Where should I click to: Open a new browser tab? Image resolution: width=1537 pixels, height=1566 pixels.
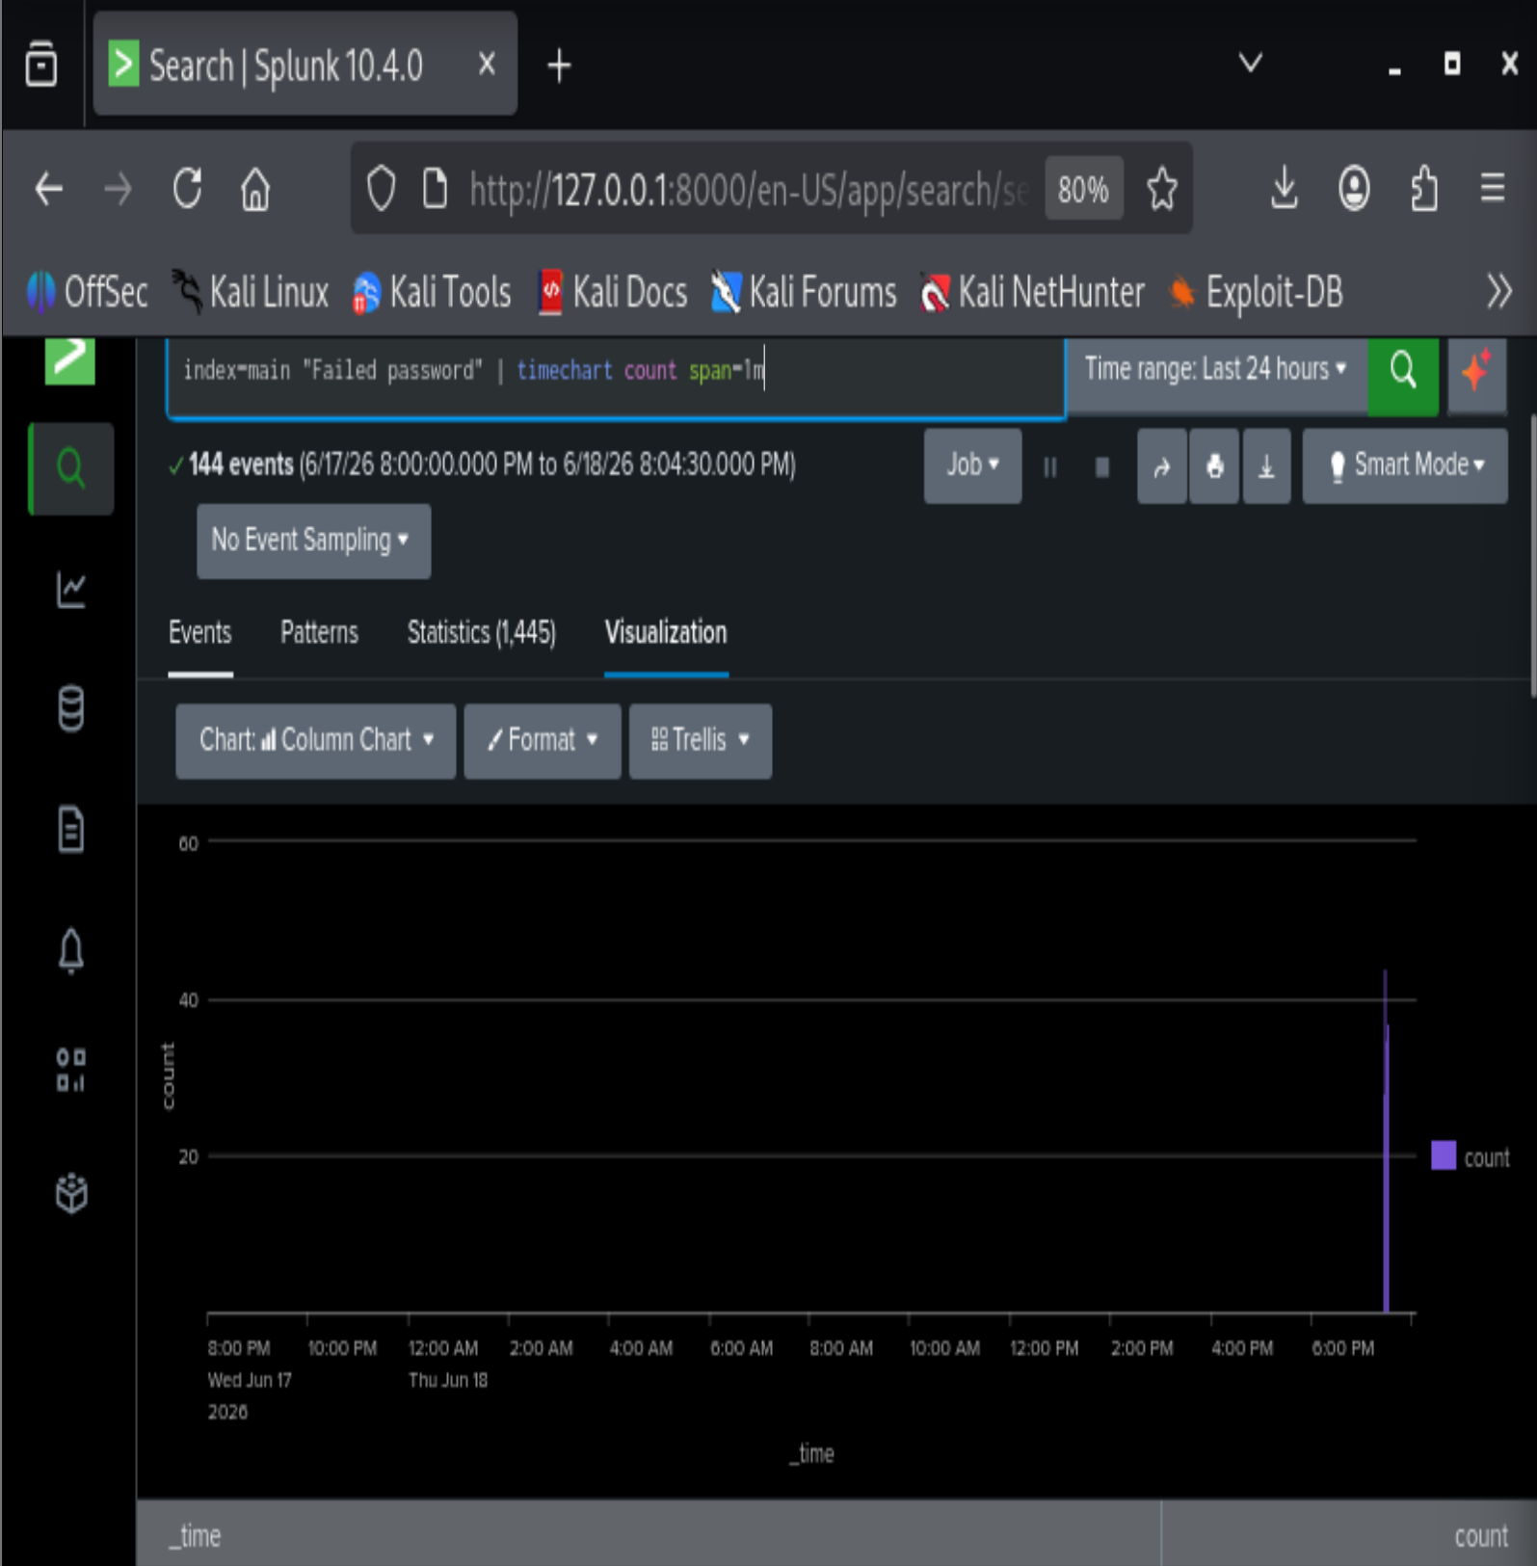(x=559, y=66)
